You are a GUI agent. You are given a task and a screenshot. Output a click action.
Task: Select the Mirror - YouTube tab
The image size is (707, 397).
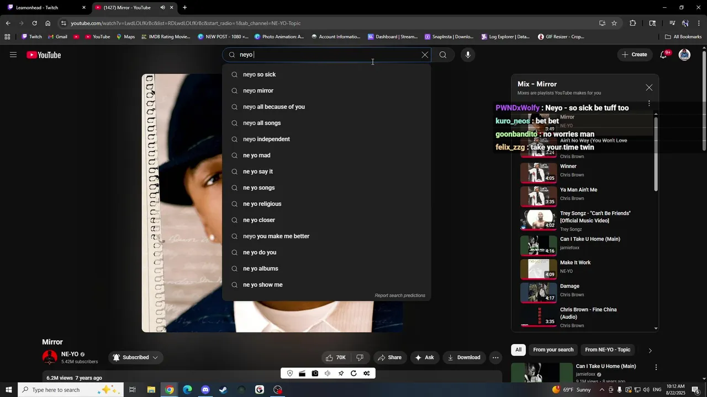134,8
